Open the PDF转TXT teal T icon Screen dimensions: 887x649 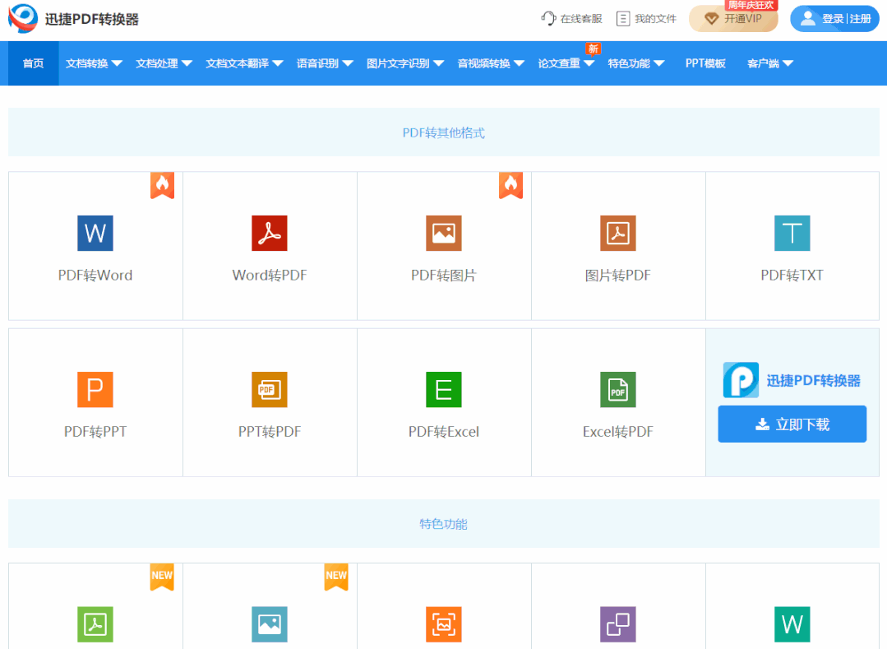pos(792,233)
